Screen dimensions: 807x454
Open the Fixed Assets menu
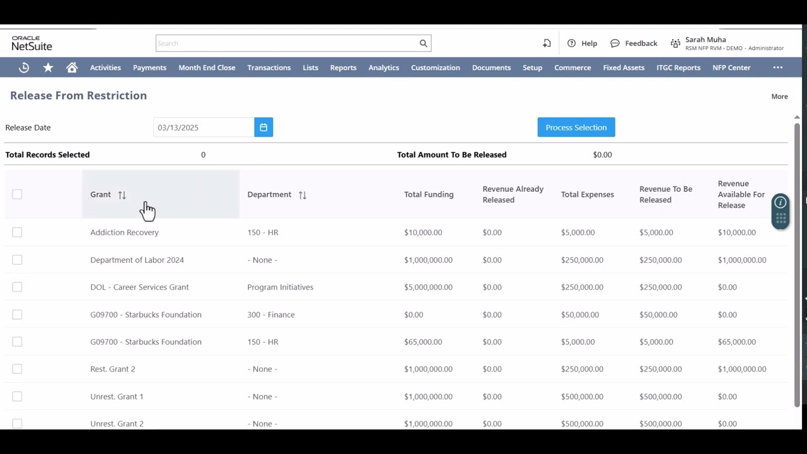[624, 67]
